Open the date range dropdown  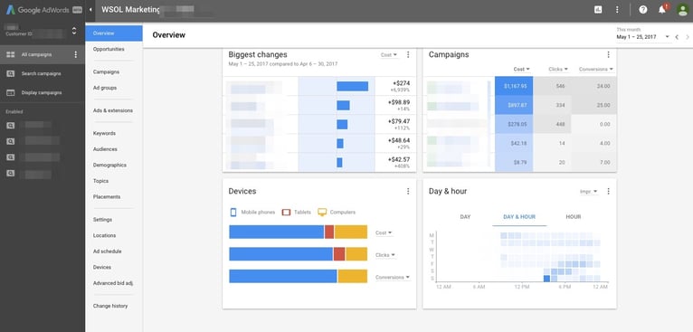(643, 37)
